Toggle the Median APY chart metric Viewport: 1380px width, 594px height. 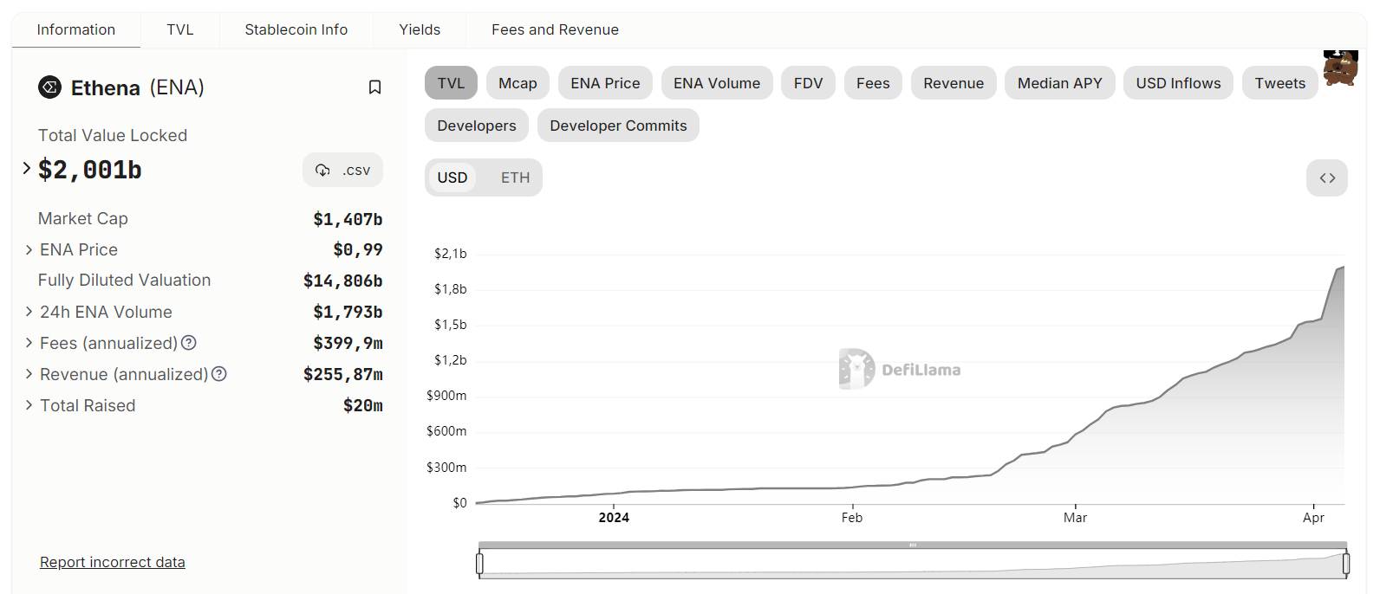[1060, 83]
